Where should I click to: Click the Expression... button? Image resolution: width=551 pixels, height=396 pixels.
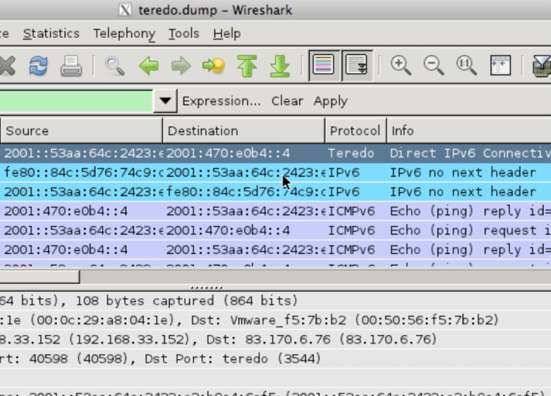[x=221, y=101]
